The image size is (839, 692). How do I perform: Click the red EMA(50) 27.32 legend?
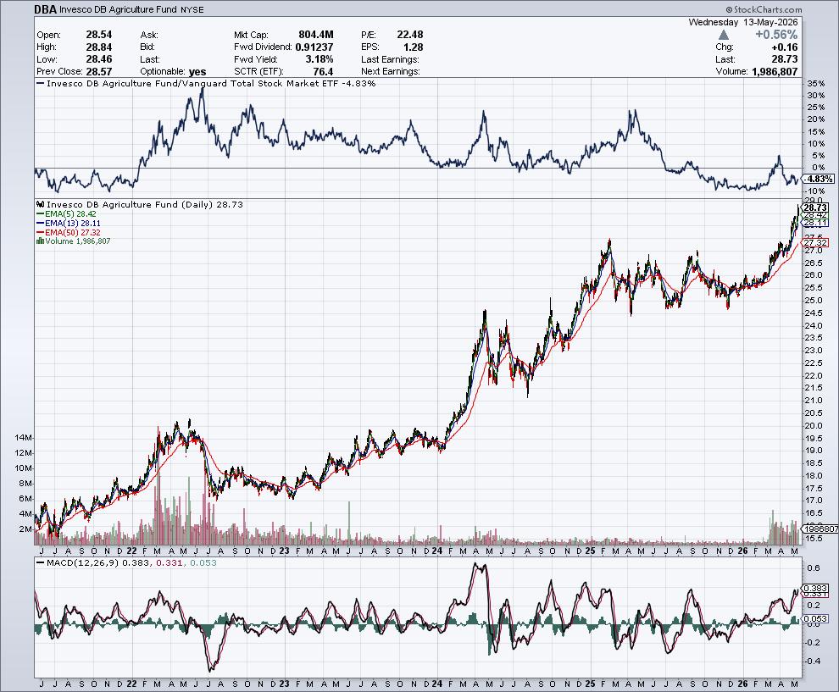tap(69, 232)
